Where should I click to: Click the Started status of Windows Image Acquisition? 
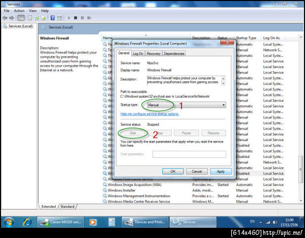[223, 185]
